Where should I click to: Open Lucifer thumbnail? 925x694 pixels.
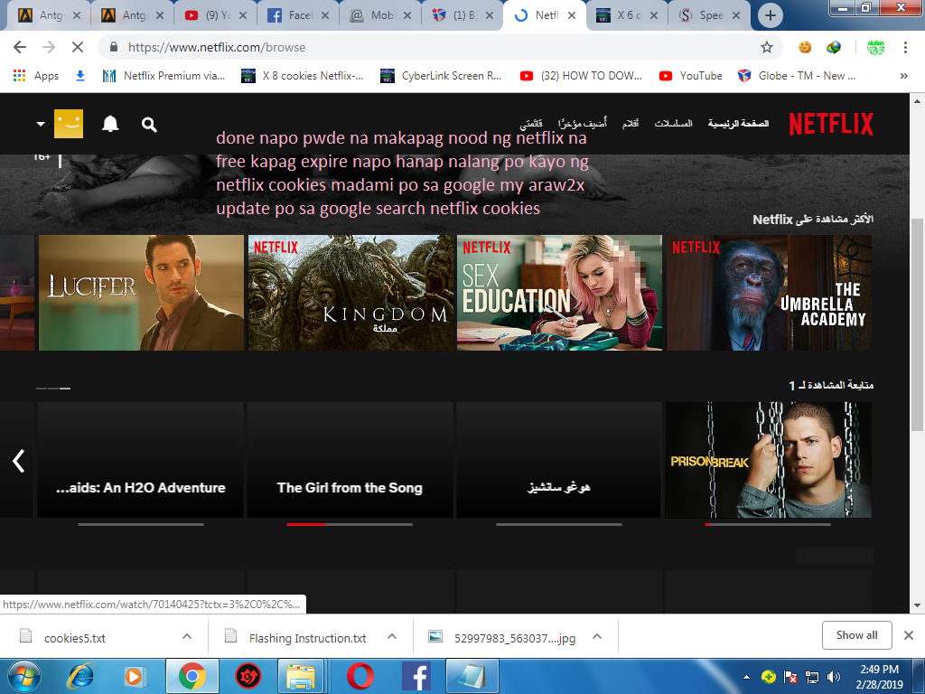141,293
